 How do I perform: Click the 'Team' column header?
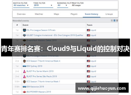tap(90, 25)
